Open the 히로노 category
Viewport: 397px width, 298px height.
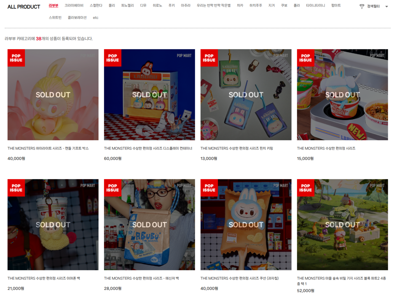tap(157, 6)
